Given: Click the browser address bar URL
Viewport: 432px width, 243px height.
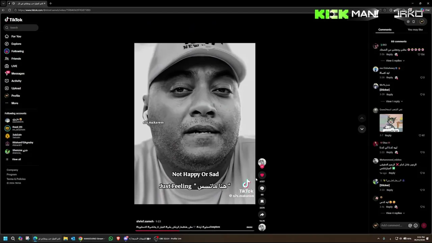Looking at the screenshot, I should point(54,10).
